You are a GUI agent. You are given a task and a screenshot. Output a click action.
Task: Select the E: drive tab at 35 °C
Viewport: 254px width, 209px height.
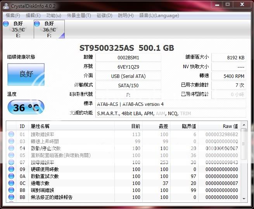click(18, 29)
